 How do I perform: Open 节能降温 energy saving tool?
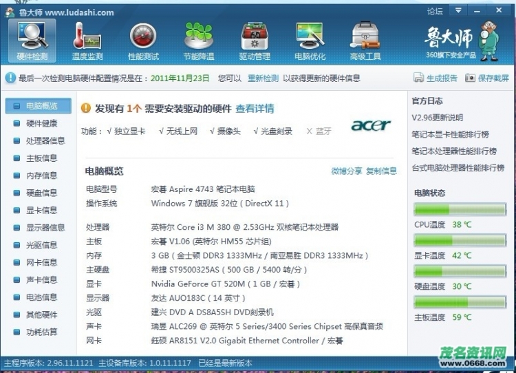point(199,41)
